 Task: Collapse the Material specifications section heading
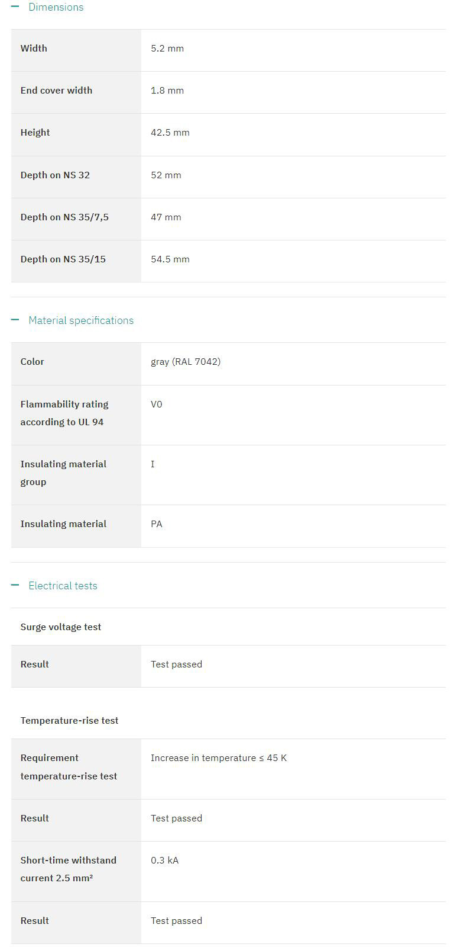(81, 320)
